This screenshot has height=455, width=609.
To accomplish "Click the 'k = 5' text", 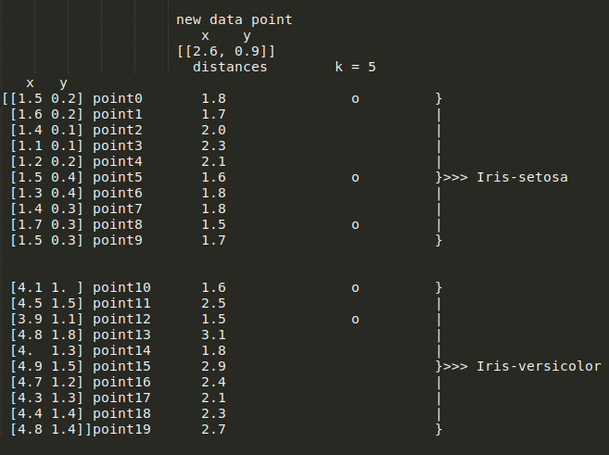I will click(x=355, y=67).
